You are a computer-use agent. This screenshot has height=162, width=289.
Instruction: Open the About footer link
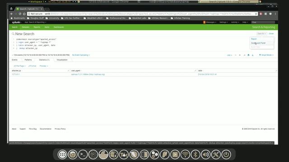14,129
